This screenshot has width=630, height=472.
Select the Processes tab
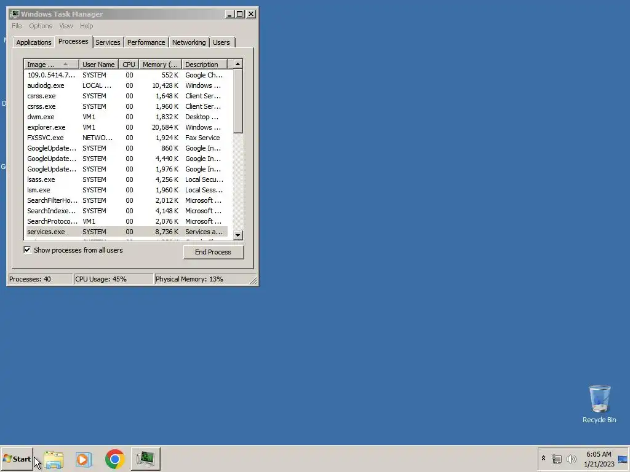tap(73, 41)
